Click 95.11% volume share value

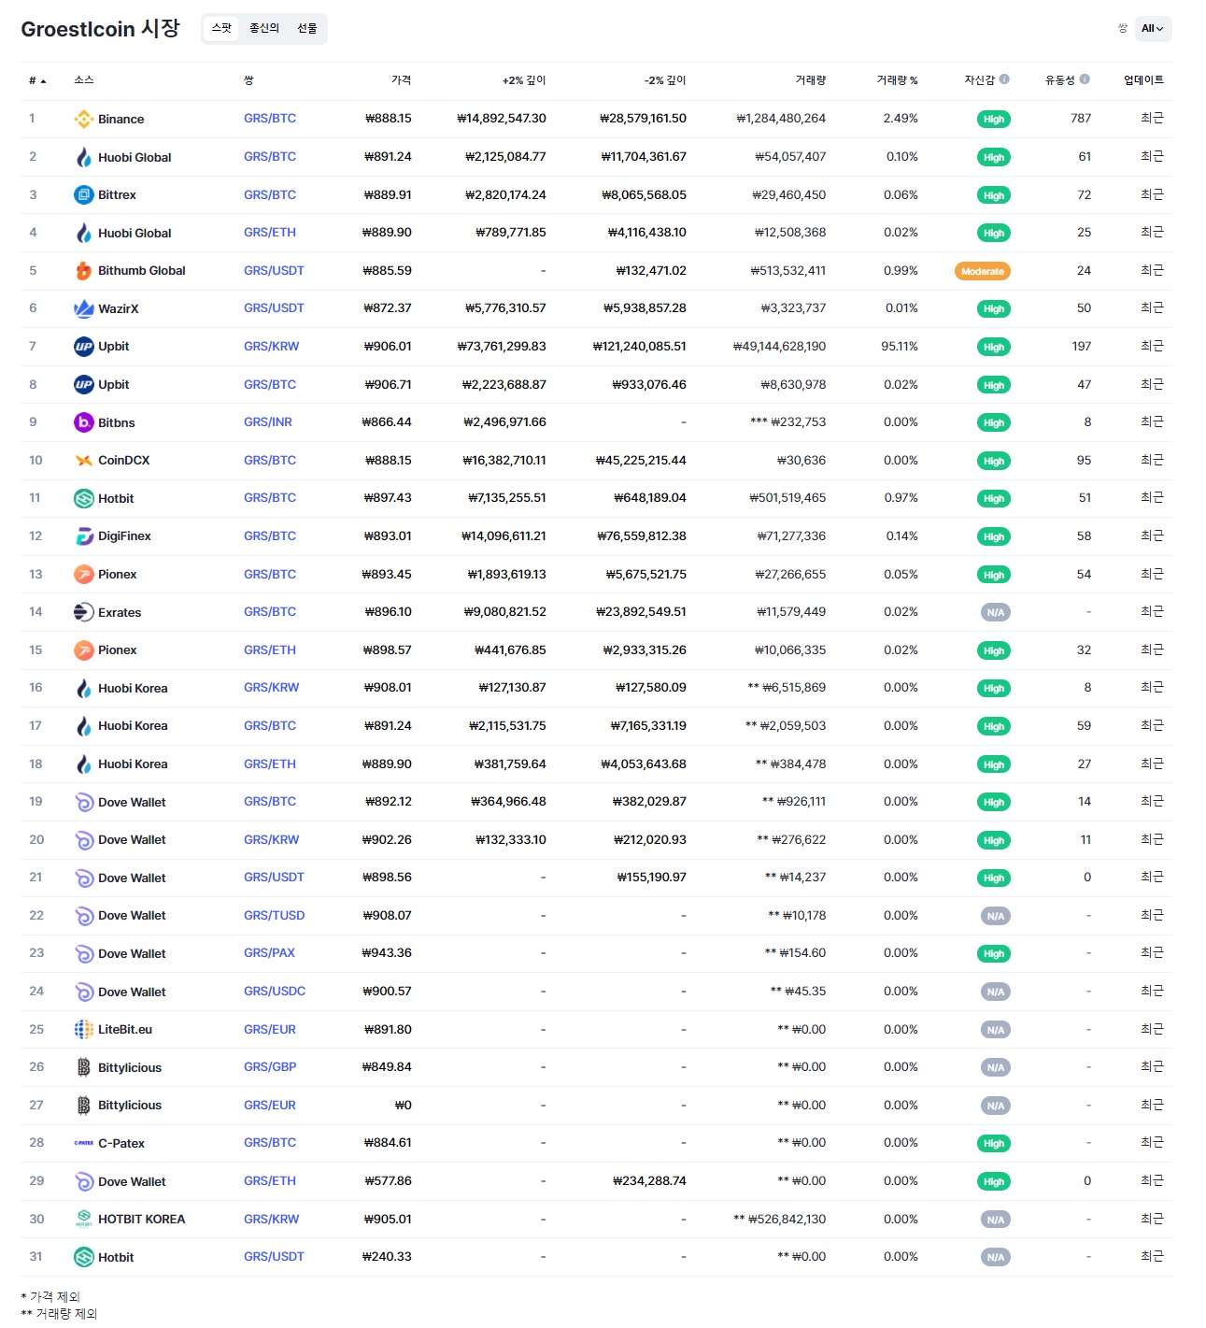click(900, 347)
